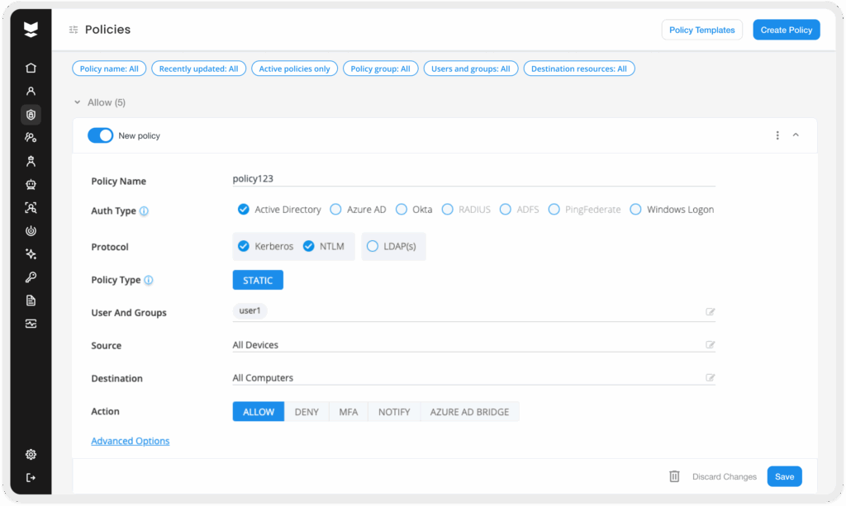This screenshot has width=846, height=506.
Task: Click the logout icon at sidebar bottom
Action: [31, 477]
